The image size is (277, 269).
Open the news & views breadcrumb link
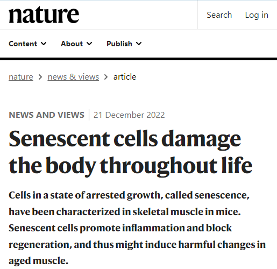pos(73,77)
